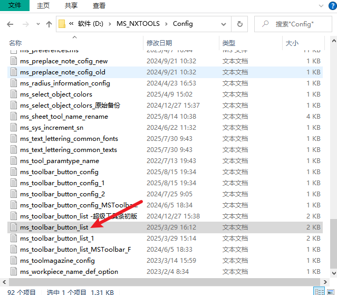This screenshot has height=295, width=337.
Task: Click document icon of ms_tool_paramtype_name
Action: click(14, 161)
